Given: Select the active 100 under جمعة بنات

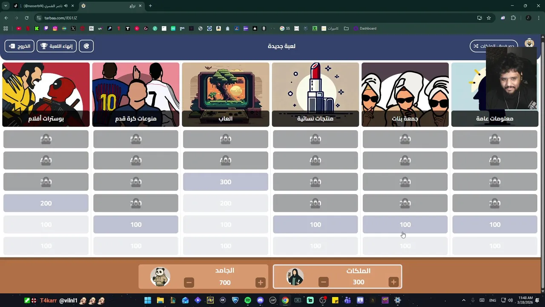Looking at the screenshot, I should pyautogui.click(x=405, y=225).
